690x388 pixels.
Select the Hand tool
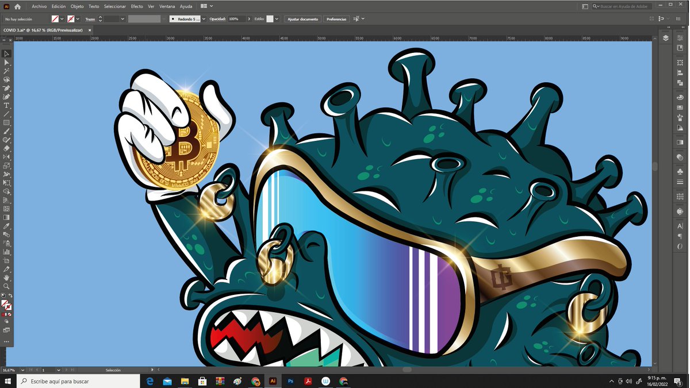pos(7,278)
